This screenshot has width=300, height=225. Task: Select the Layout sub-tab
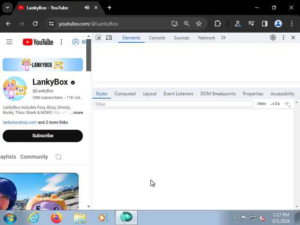click(150, 94)
